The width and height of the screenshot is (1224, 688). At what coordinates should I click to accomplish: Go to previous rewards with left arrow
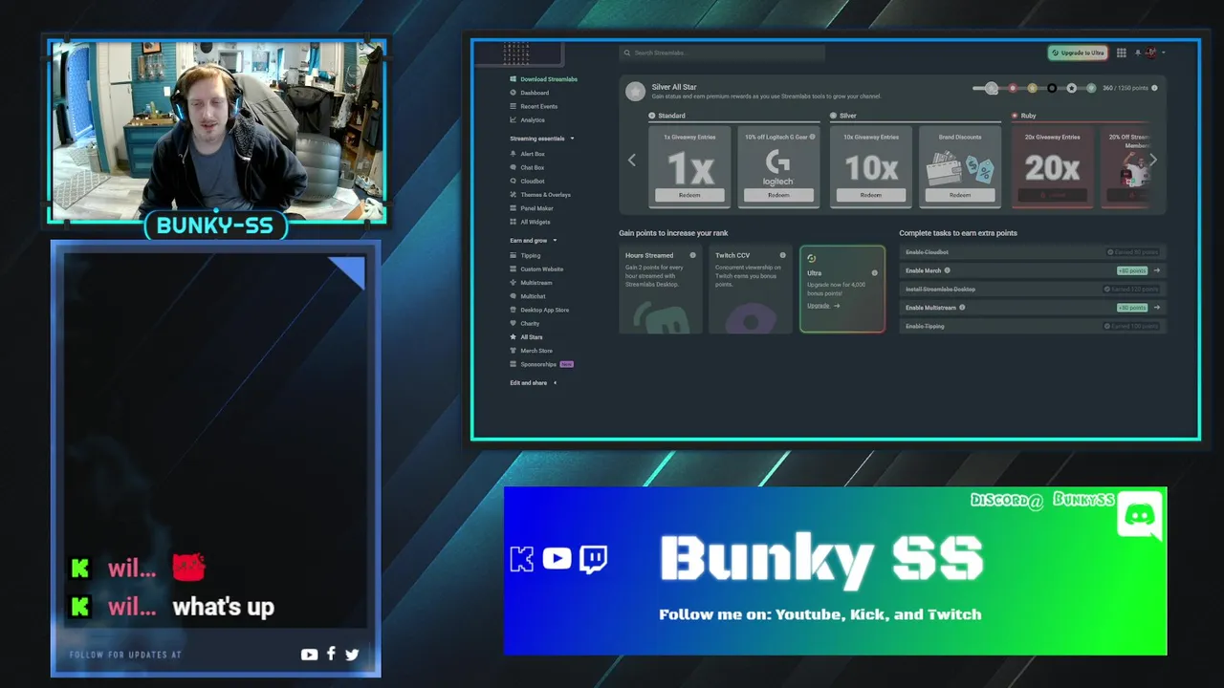click(631, 161)
